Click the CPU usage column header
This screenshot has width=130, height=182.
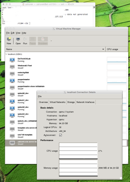pos(117,49)
